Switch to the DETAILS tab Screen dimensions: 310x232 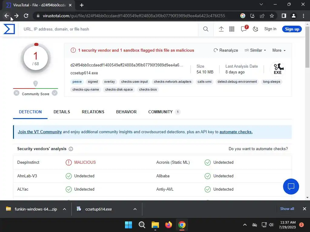pos(62,112)
